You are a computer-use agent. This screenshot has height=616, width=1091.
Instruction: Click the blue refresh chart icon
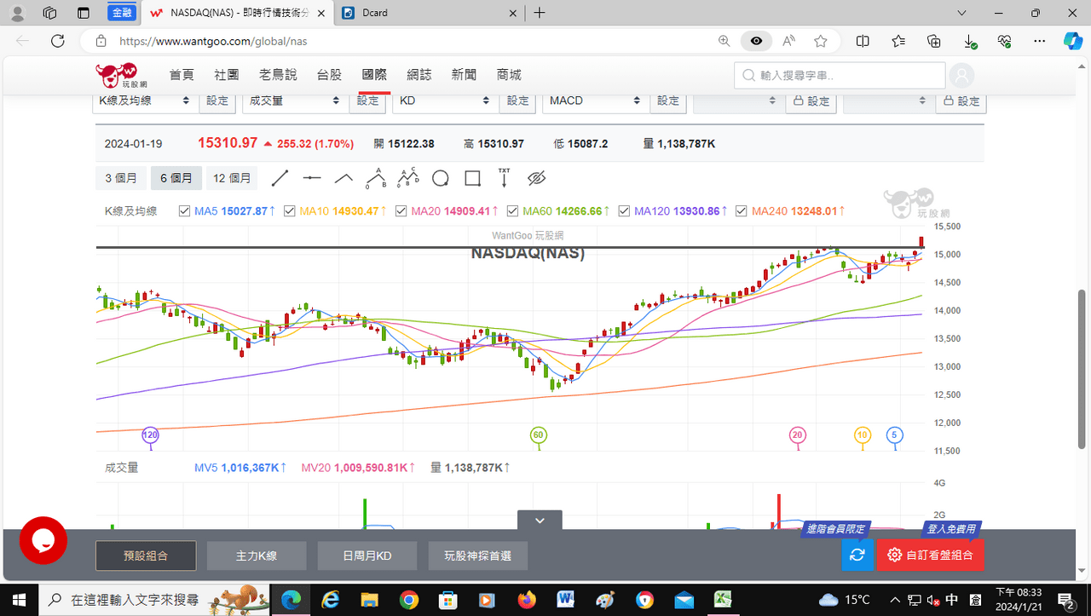click(x=857, y=555)
